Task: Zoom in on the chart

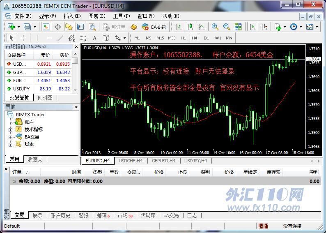Action: 215,27
